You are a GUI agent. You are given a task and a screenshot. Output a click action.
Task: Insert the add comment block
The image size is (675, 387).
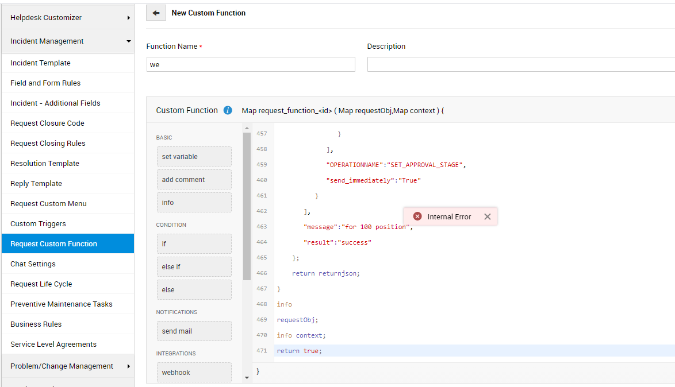coord(194,180)
